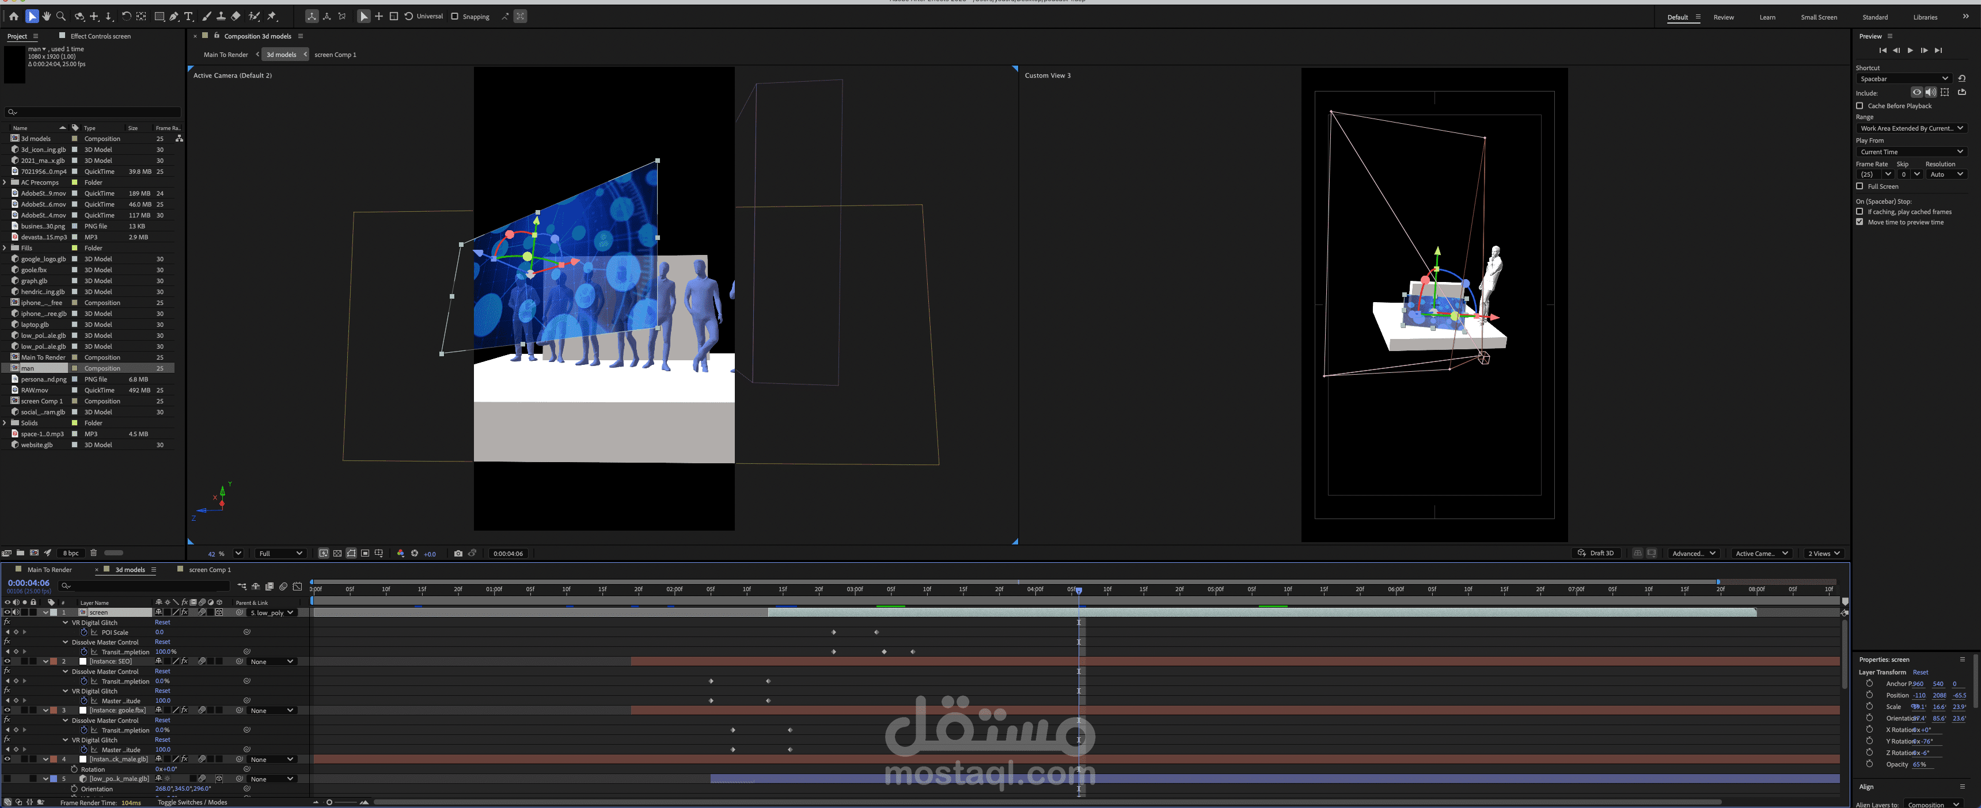
Task: Select the Roto Brush tool
Action: pyautogui.click(x=254, y=16)
